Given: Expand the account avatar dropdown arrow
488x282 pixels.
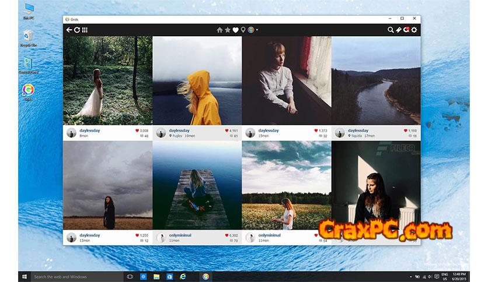Looking at the screenshot, I should coord(257,30).
